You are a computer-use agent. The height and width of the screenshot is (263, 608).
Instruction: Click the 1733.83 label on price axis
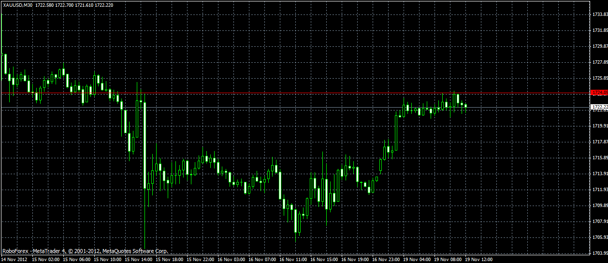(600, 14)
